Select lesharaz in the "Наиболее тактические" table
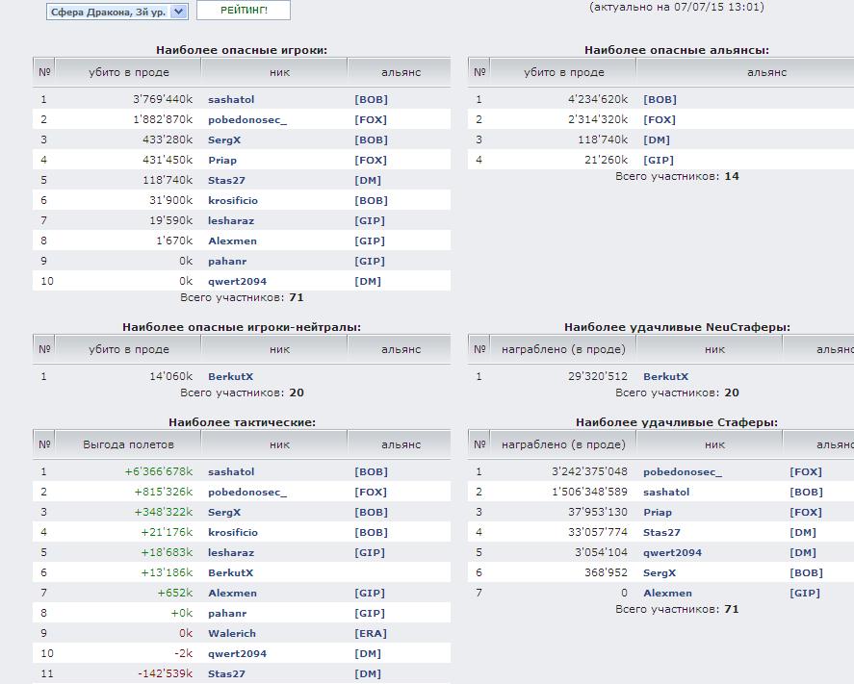854x684 pixels. point(231,553)
